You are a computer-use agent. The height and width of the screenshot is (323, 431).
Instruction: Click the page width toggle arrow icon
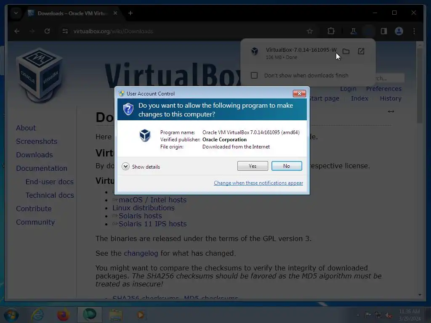pos(391,111)
